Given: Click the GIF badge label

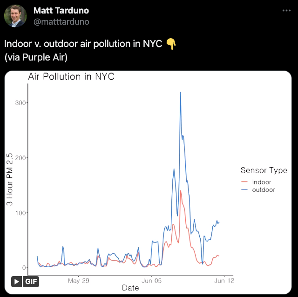Looking at the screenshot, I should pos(31,281).
